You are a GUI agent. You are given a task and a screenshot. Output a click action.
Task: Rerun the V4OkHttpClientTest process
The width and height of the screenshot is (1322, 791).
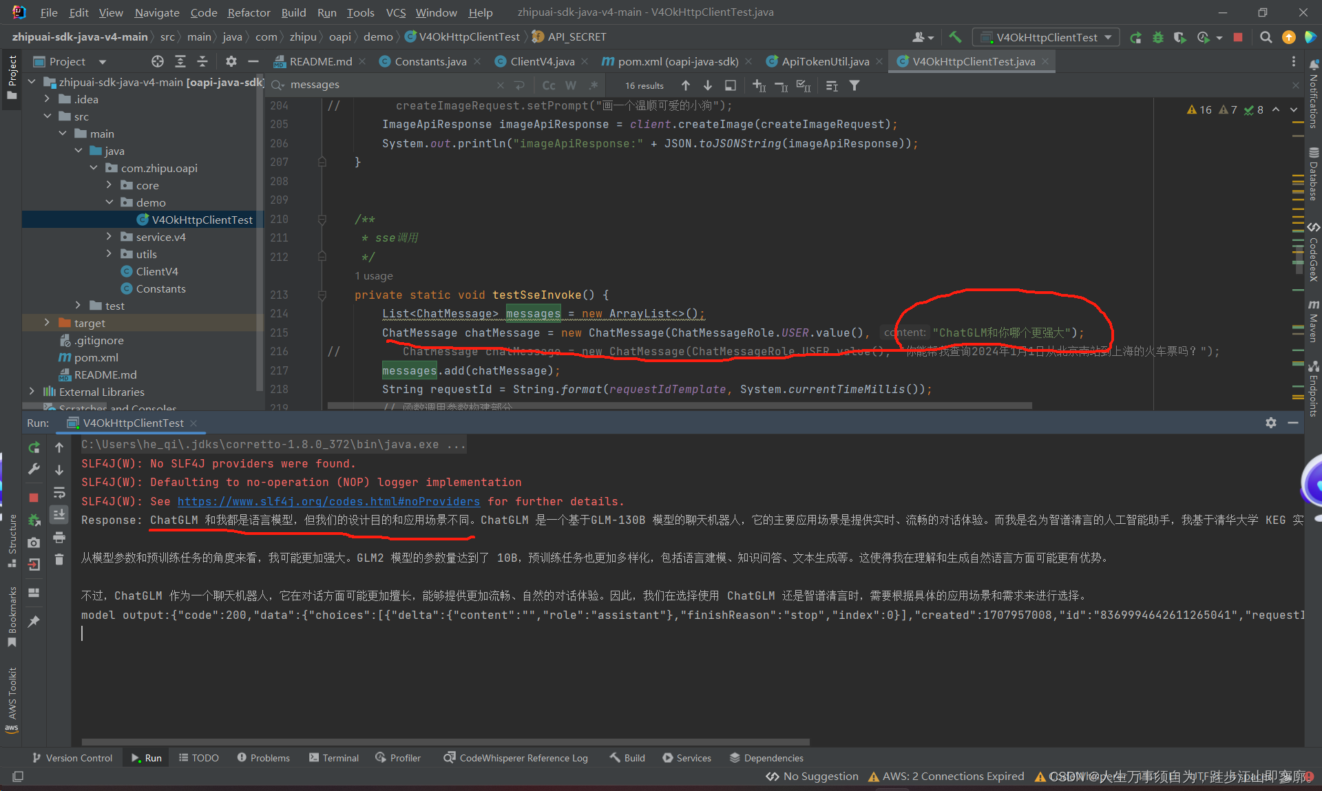coord(34,447)
